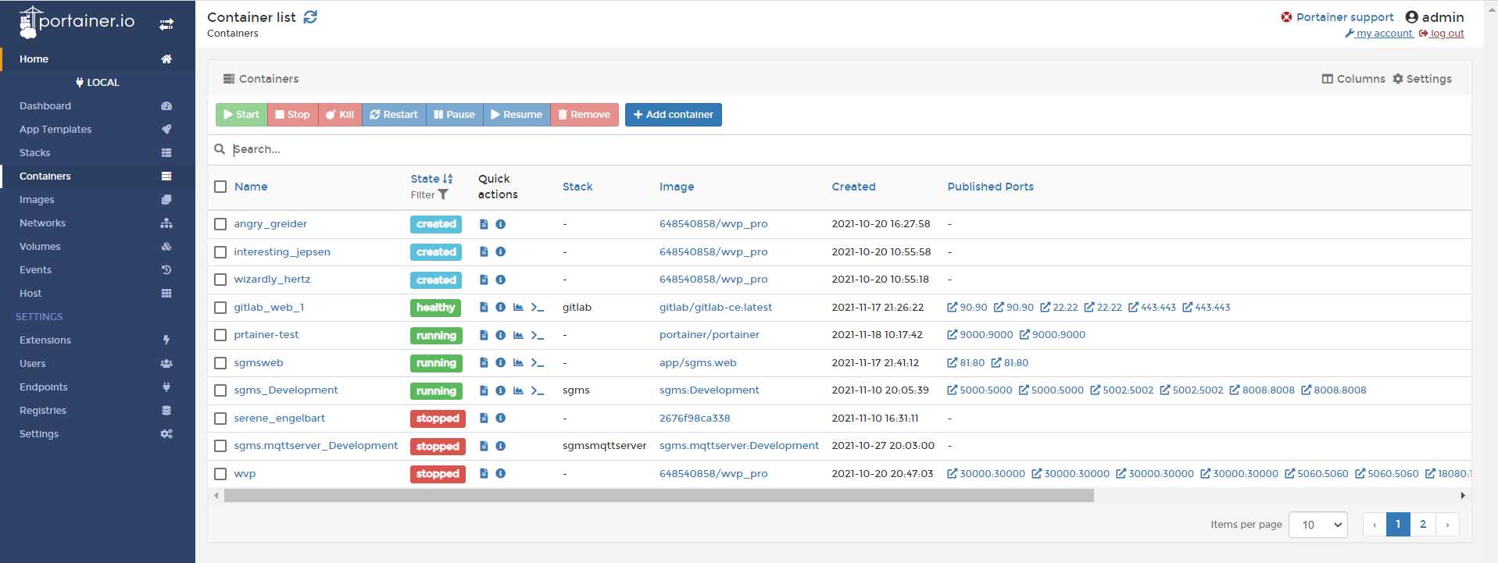1498x563 pixels.
Task: Open console icon for sgms_Development
Action: click(538, 390)
